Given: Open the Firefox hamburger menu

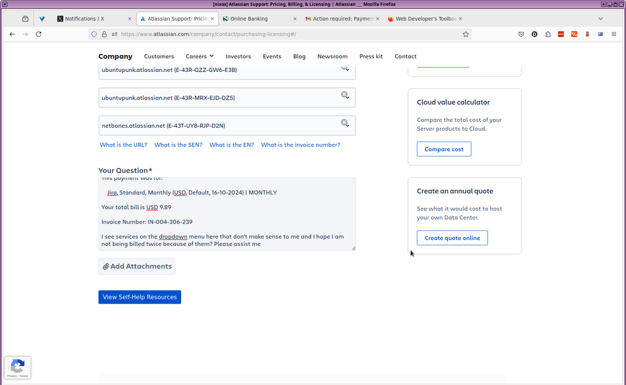Looking at the screenshot, I should tap(613, 34).
